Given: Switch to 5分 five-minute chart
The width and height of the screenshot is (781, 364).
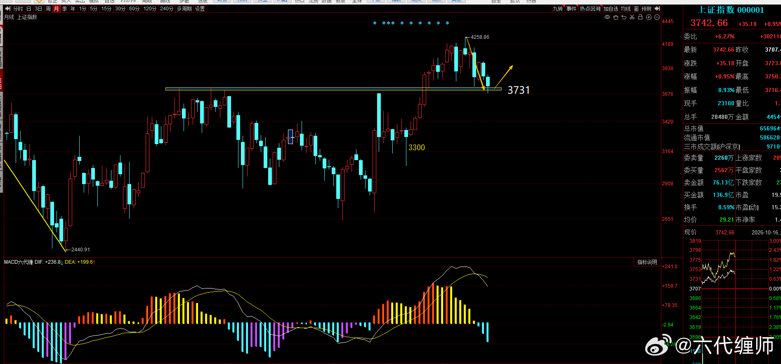Looking at the screenshot, I should 94,9.
